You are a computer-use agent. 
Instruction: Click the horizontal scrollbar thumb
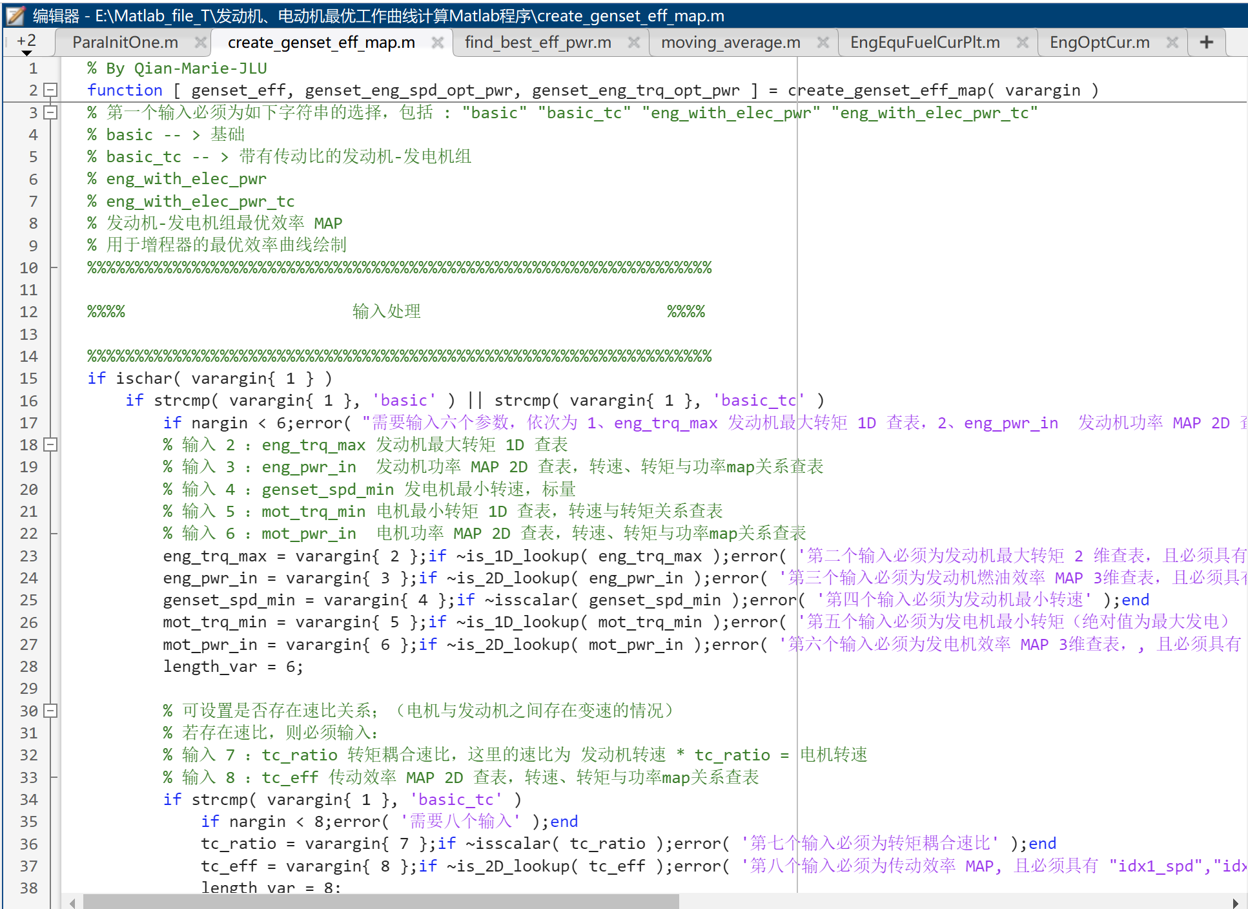pyautogui.click(x=381, y=902)
